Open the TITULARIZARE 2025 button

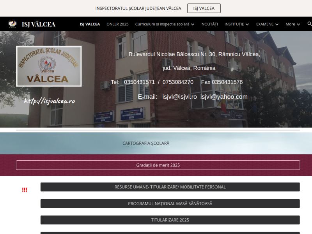point(170,220)
